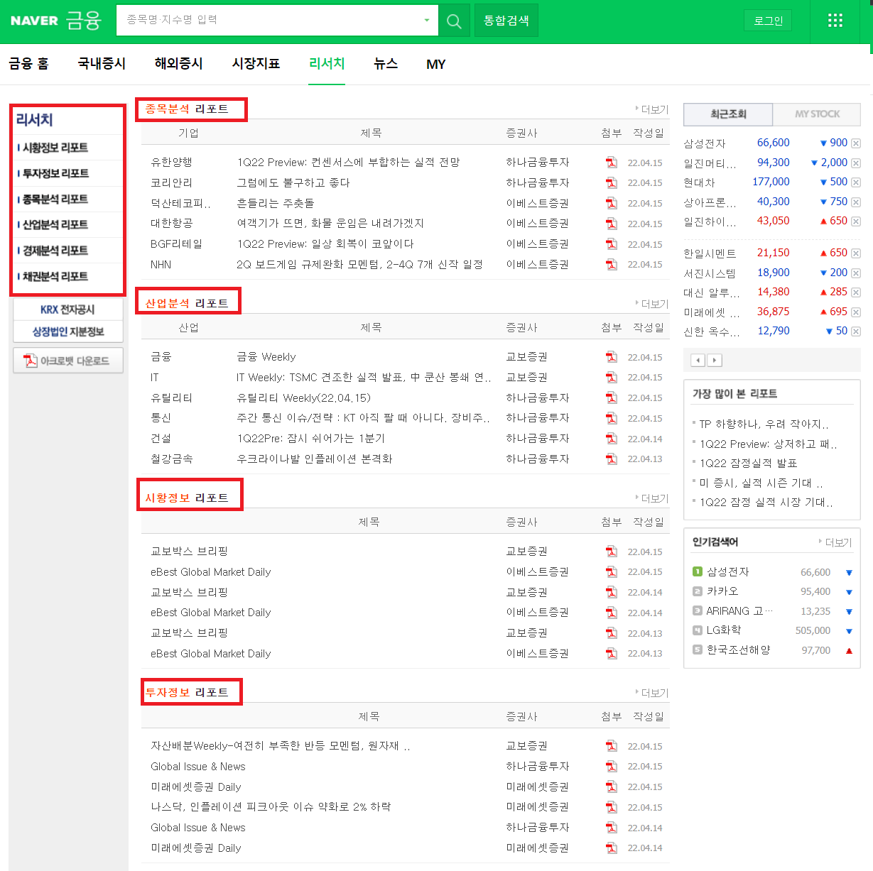Open MY menu
The image size is (873, 871).
pyautogui.click(x=436, y=65)
